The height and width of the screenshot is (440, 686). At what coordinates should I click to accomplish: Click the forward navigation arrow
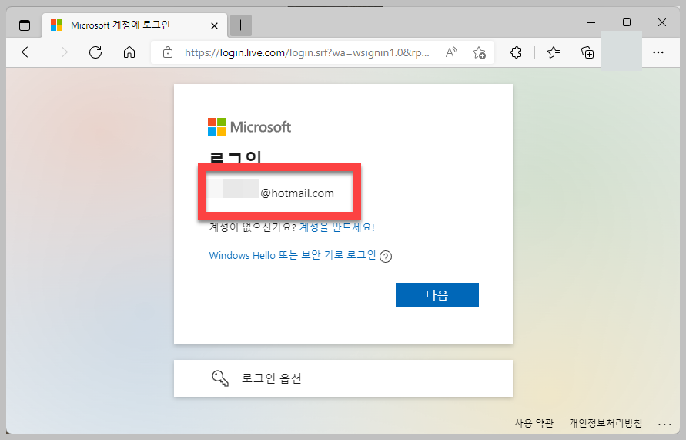point(62,52)
